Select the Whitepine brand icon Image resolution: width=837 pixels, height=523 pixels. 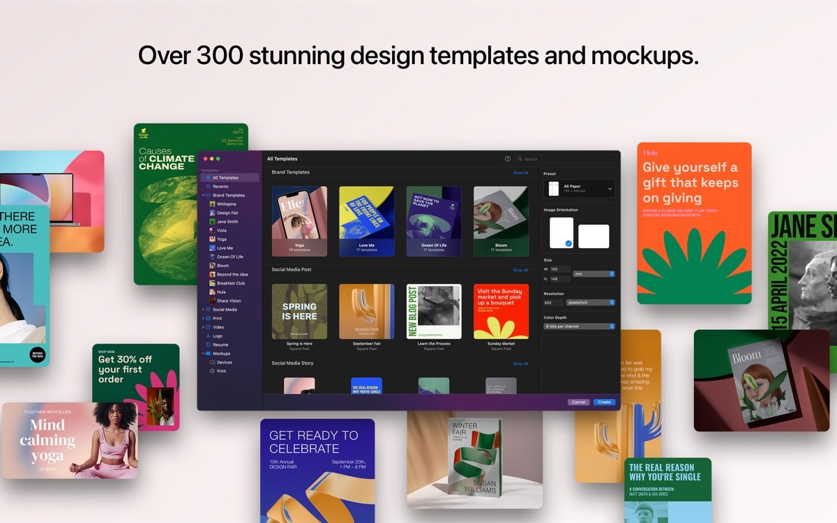tap(212, 204)
